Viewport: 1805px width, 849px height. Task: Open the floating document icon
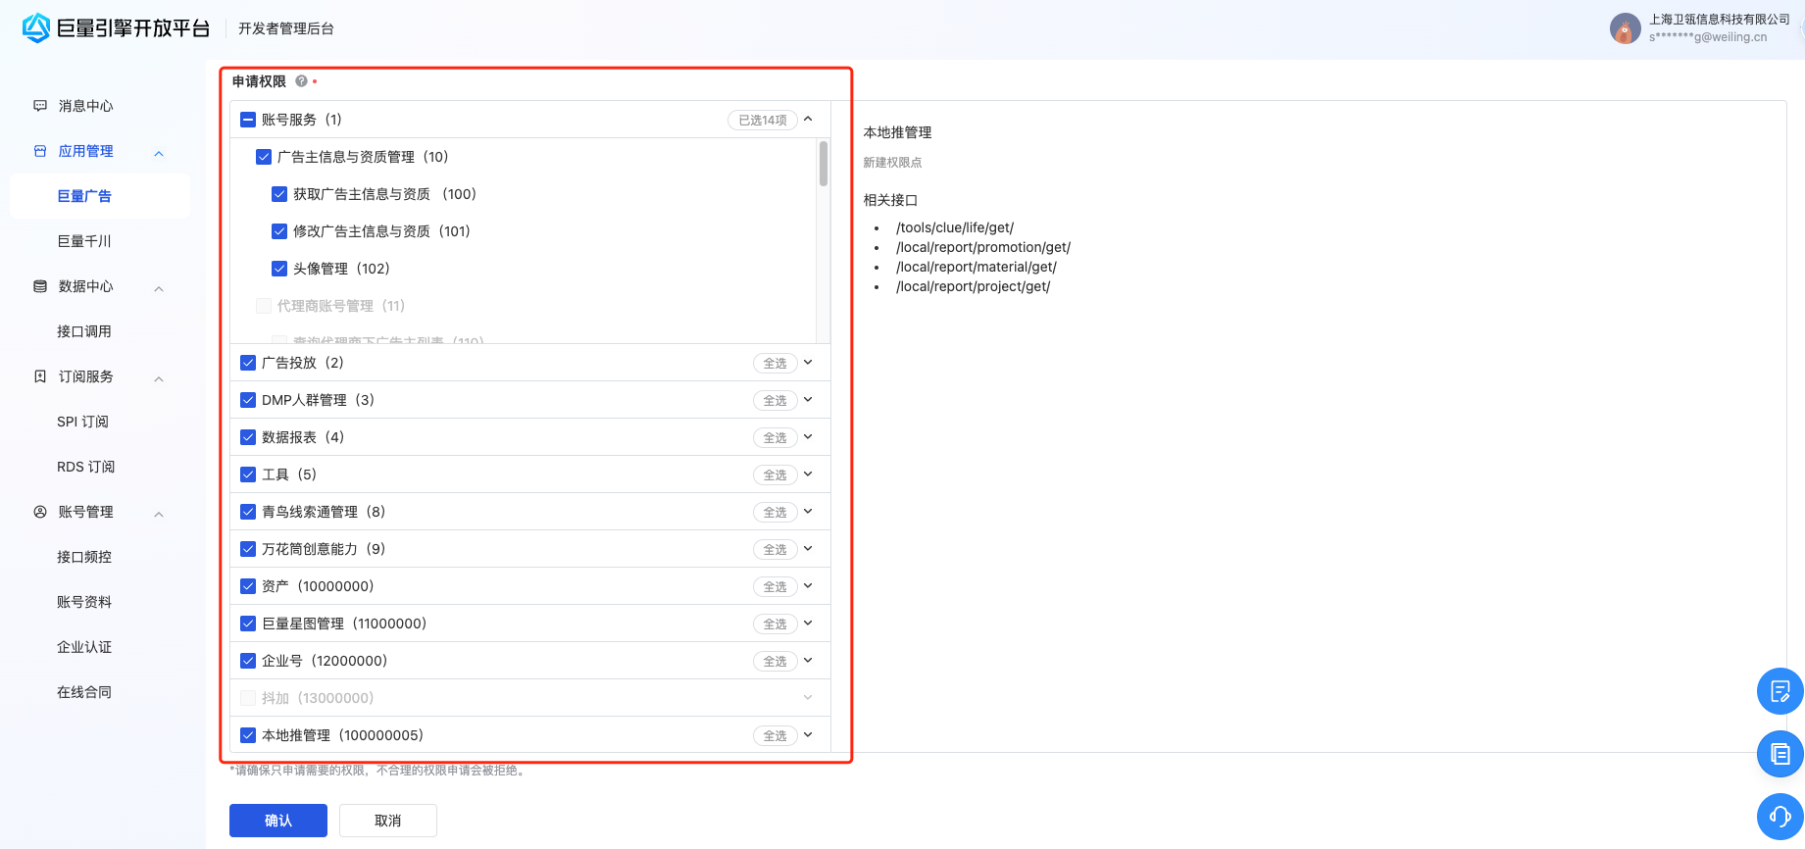1780,754
